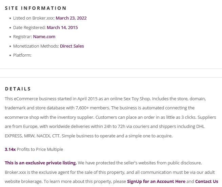Click the 'Profits to Price Multiple' text

click(x=40, y=149)
